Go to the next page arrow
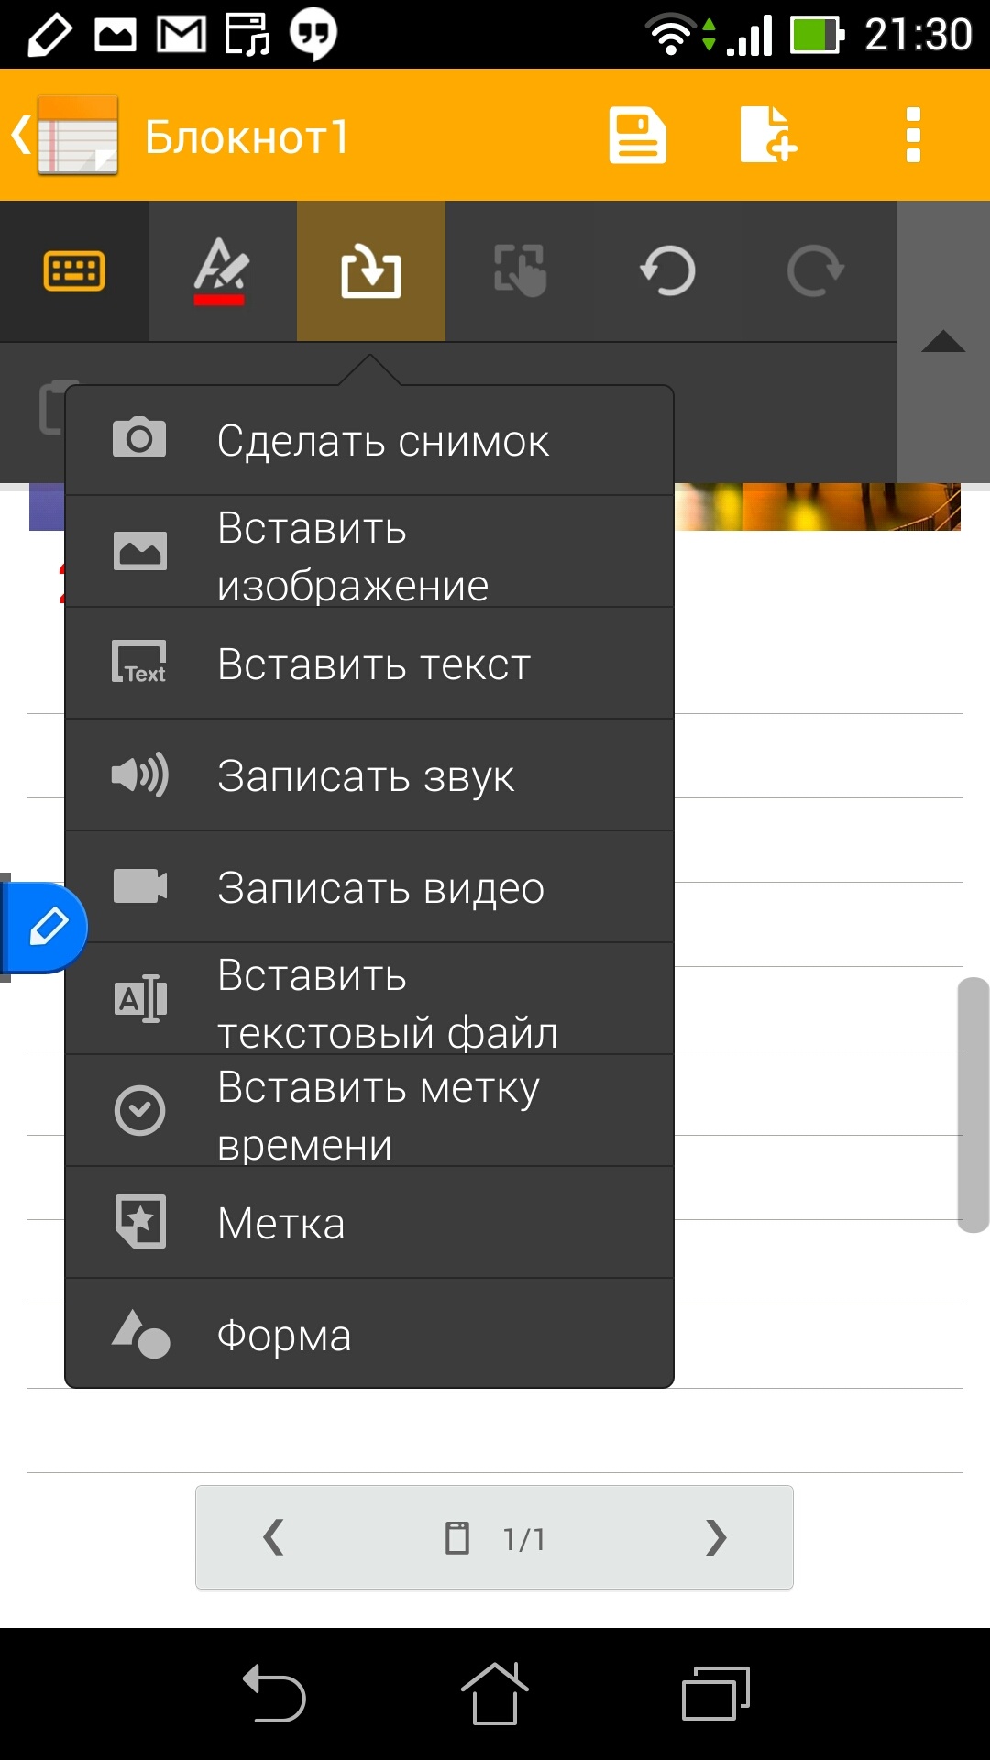Image resolution: width=990 pixels, height=1760 pixels. [x=716, y=1537]
